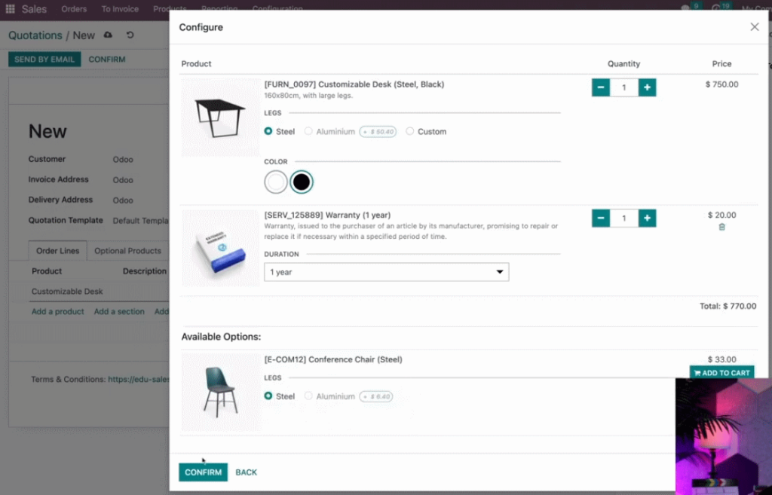Viewport: 772px width, 495px height.
Task: Open the Duration dropdown showing 1 year
Action: [x=387, y=272]
